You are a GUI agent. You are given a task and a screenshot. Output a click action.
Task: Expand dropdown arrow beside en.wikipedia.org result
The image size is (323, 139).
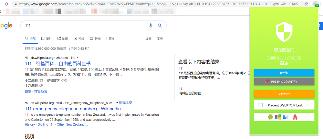pos(117,103)
